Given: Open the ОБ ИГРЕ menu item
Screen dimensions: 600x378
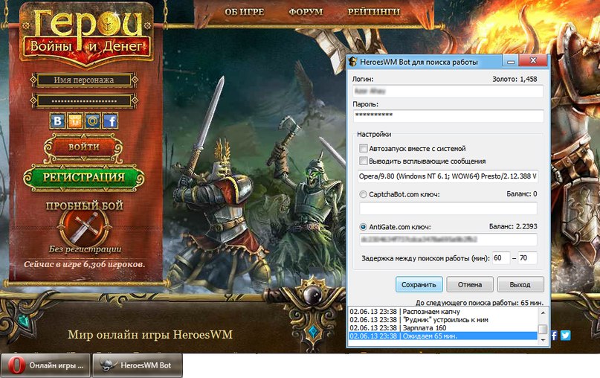Looking at the screenshot, I should tap(244, 12).
